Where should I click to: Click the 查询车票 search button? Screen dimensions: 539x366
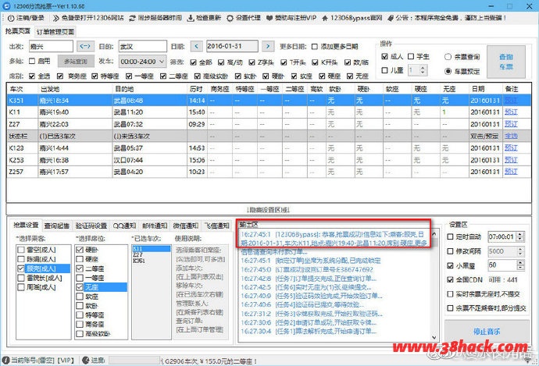coord(505,62)
